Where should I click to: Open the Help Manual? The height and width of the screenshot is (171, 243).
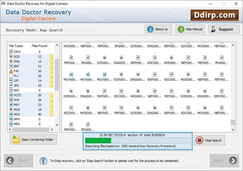190,29
